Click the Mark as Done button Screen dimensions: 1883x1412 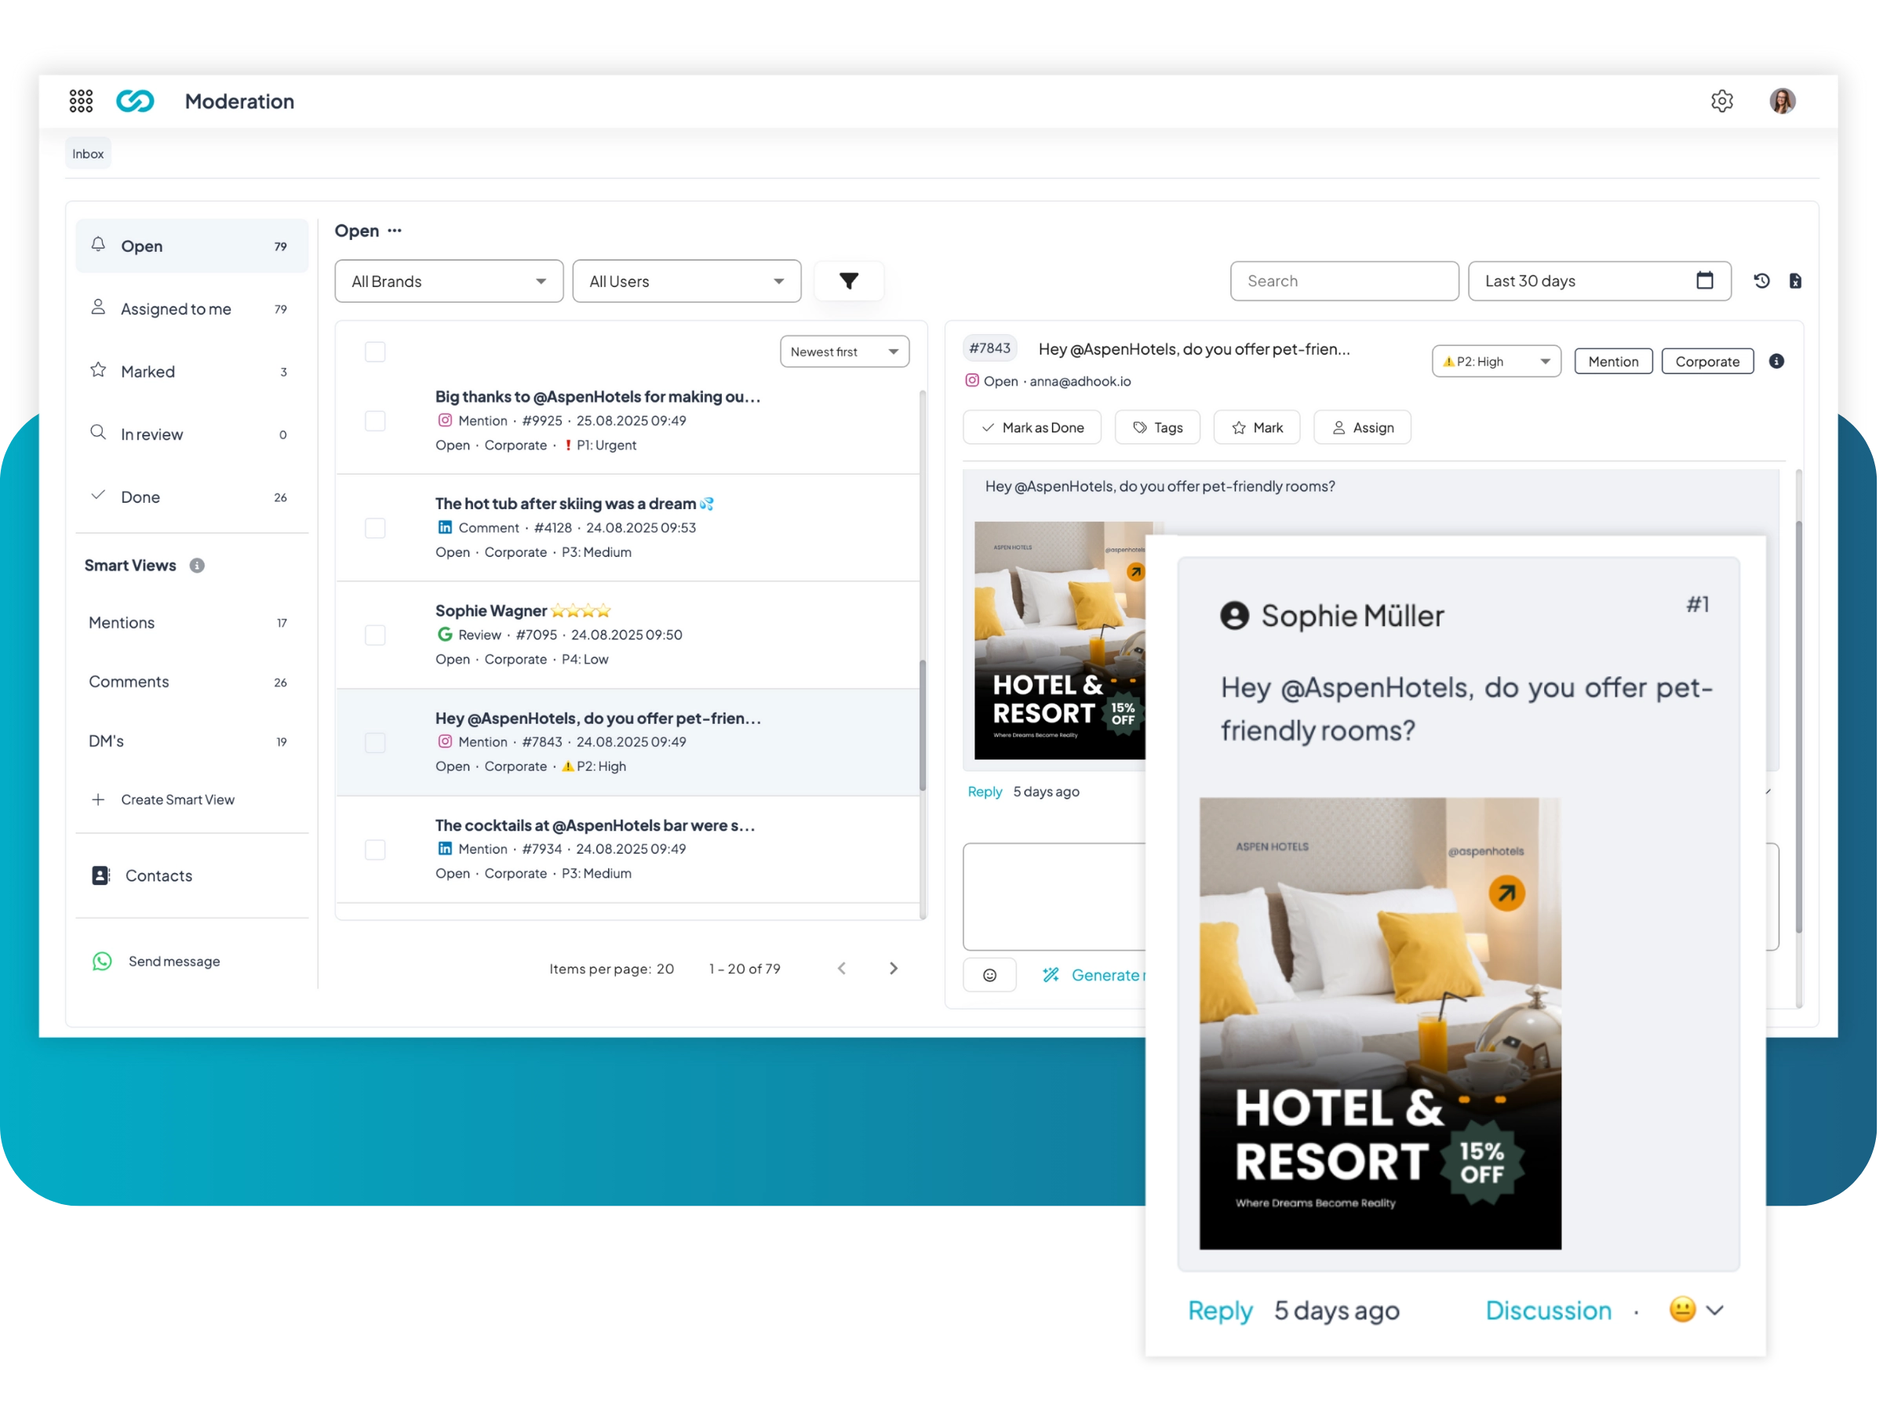(x=1033, y=428)
